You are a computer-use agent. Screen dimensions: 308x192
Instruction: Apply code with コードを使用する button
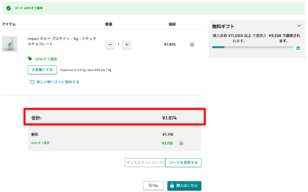183,163
